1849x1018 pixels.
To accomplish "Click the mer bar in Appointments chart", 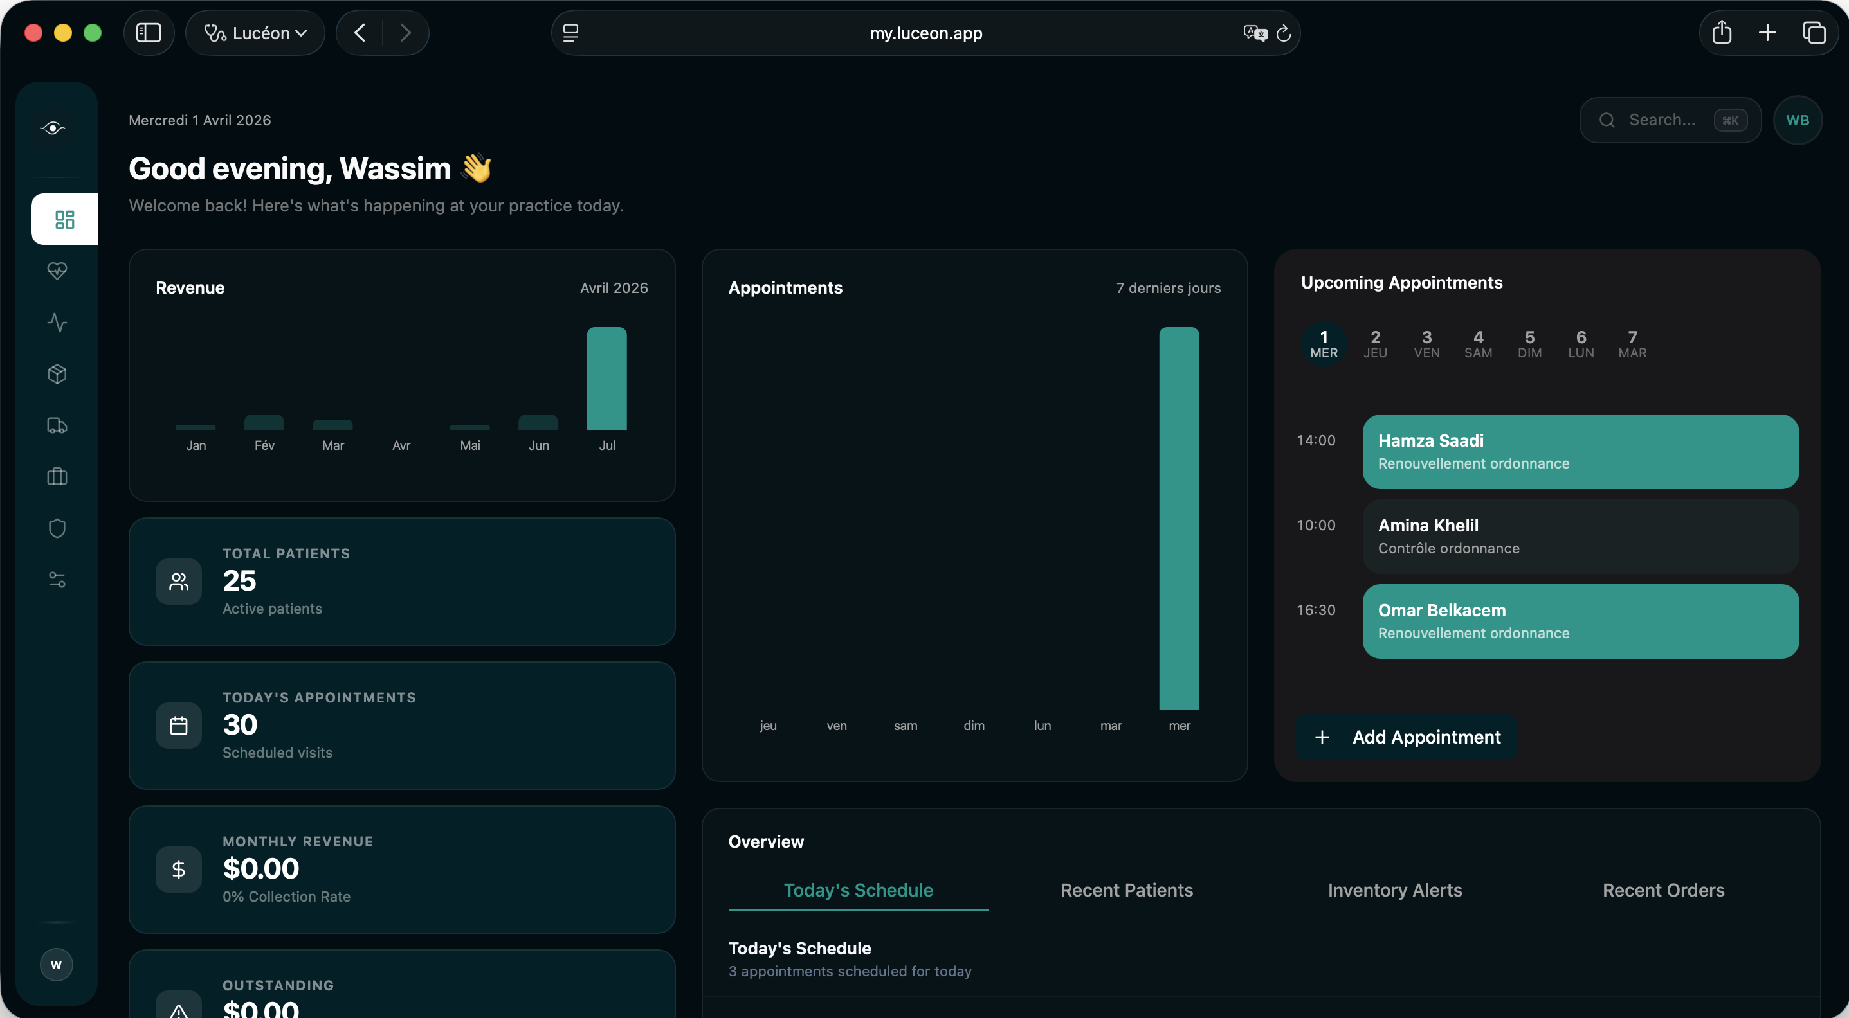I will click(1179, 518).
